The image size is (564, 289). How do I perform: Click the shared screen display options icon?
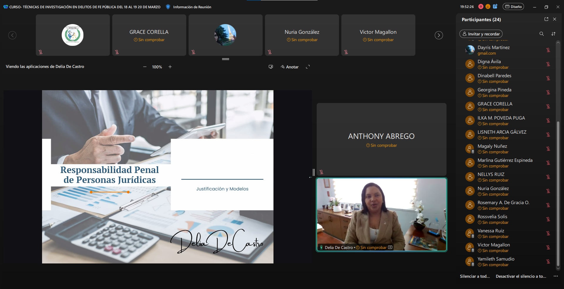click(271, 67)
